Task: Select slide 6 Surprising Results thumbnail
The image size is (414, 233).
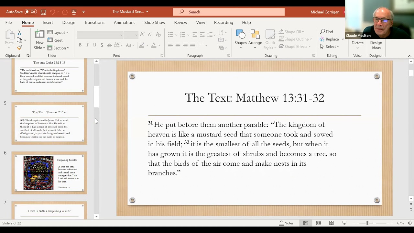Action: point(49,173)
